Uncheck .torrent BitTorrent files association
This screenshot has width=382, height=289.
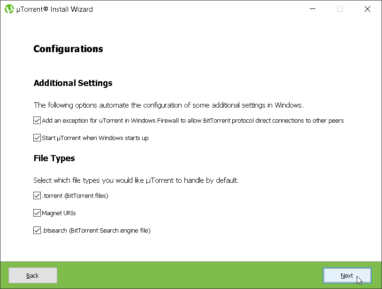(37, 195)
